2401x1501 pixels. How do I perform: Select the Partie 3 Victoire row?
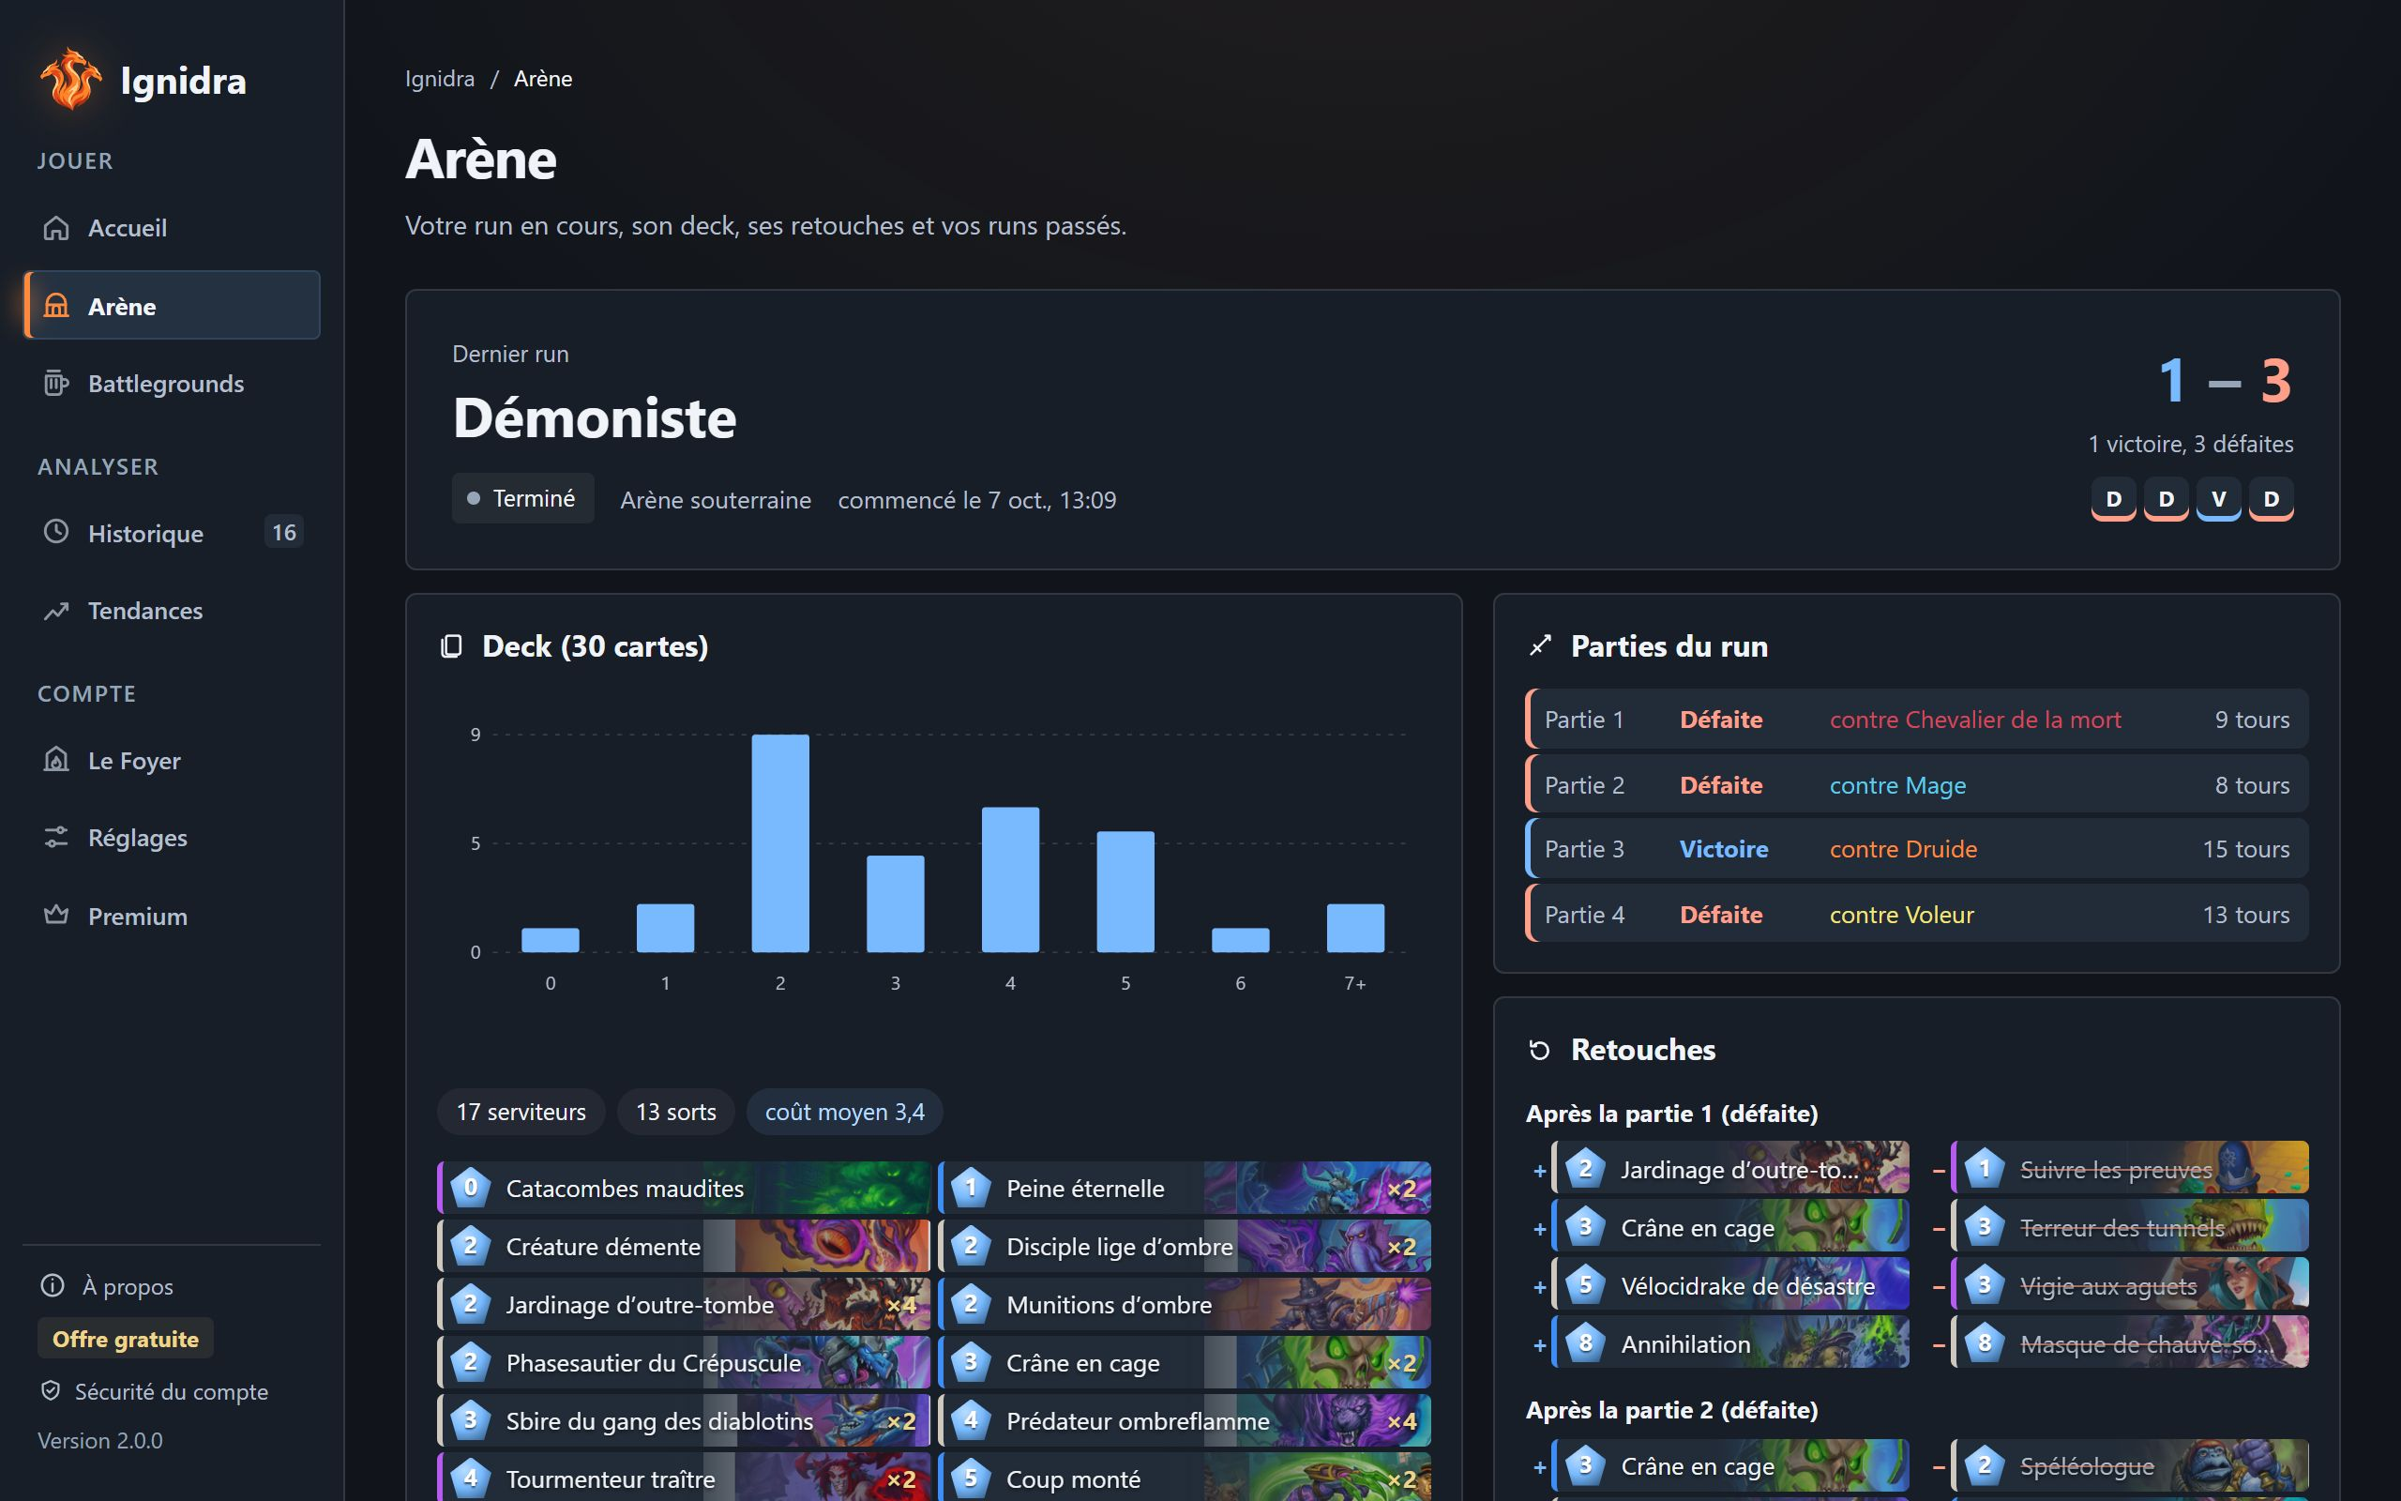pyautogui.click(x=1916, y=849)
